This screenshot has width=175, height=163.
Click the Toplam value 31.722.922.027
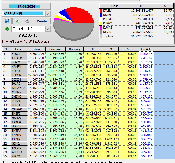(142, 36)
